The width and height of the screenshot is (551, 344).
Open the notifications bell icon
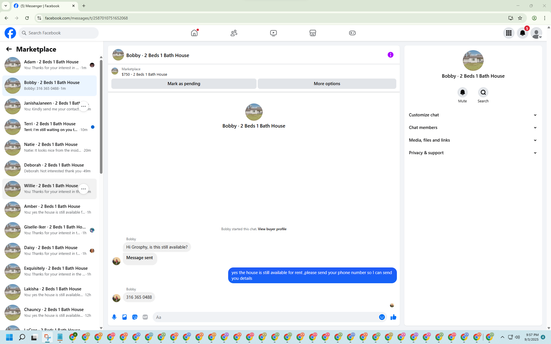(x=523, y=33)
